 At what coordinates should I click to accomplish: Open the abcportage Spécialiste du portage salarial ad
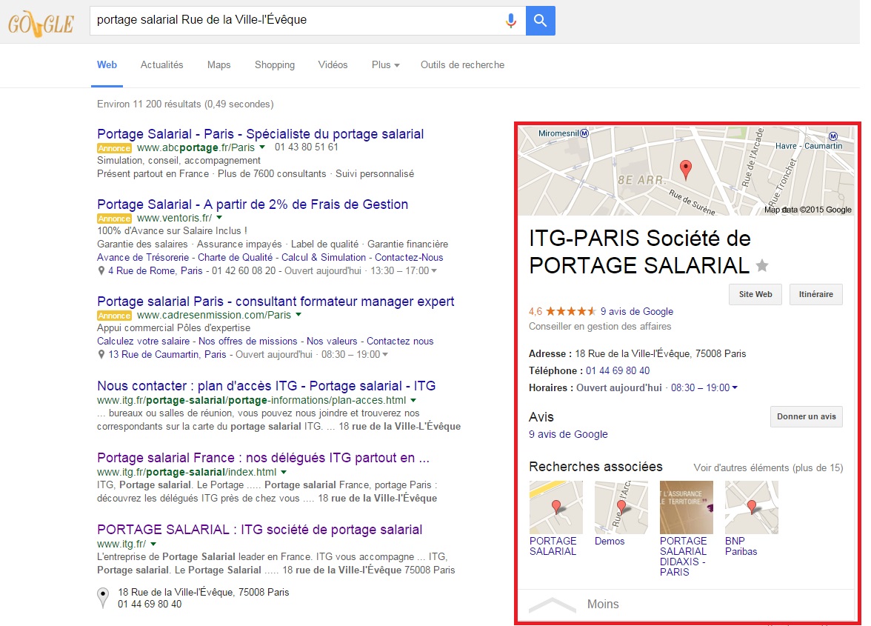(x=261, y=134)
